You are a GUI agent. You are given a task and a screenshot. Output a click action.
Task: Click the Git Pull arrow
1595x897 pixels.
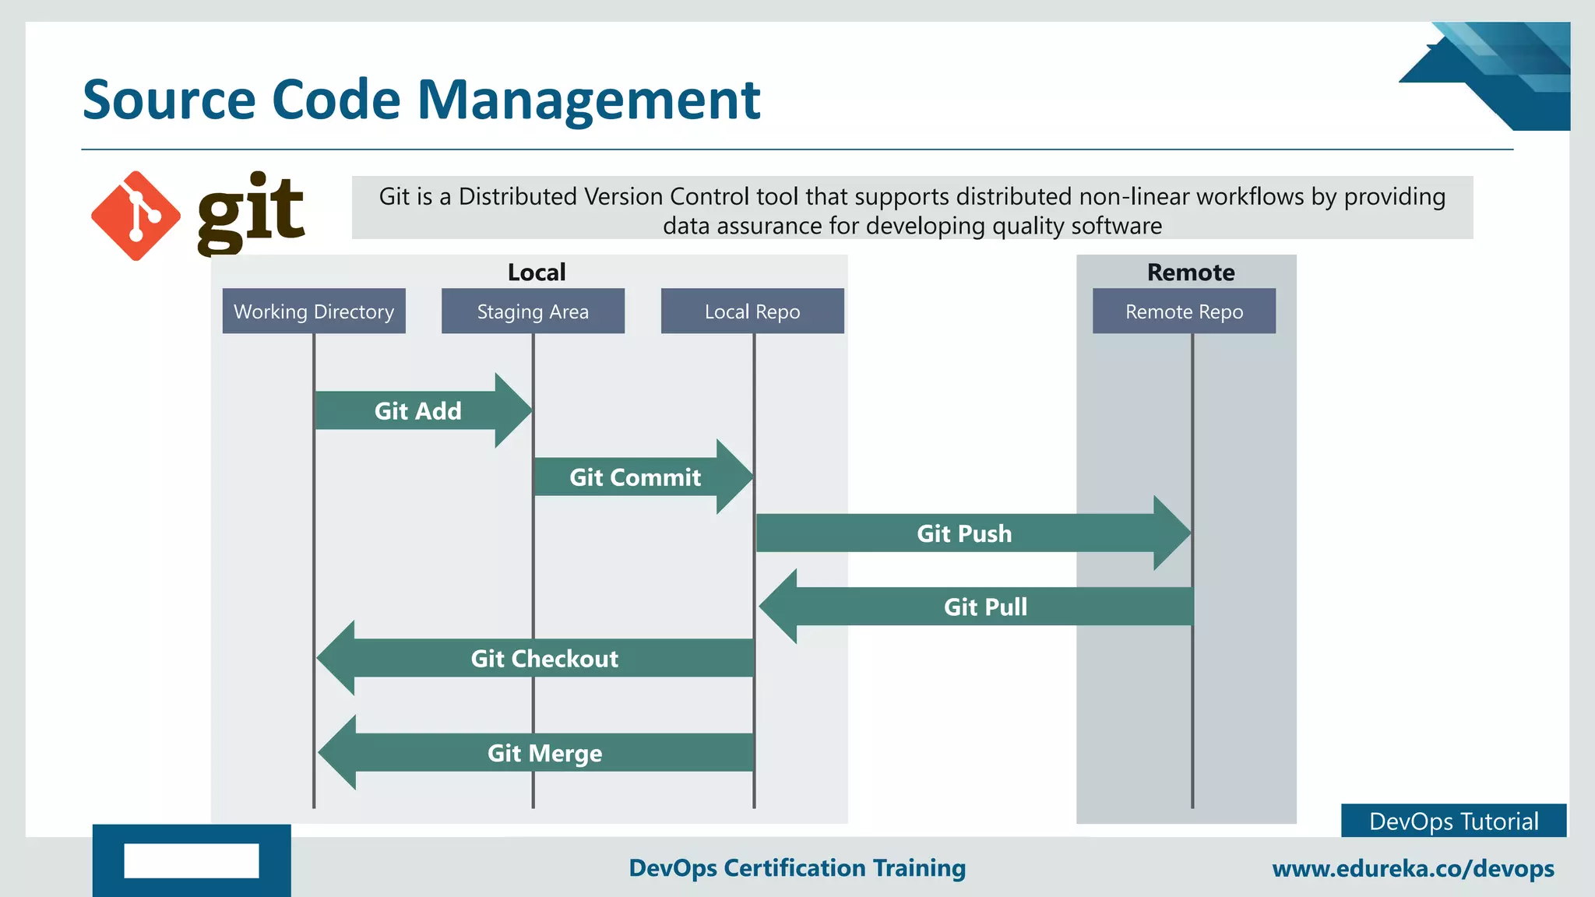pyautogui.click(x=985, y=607)
